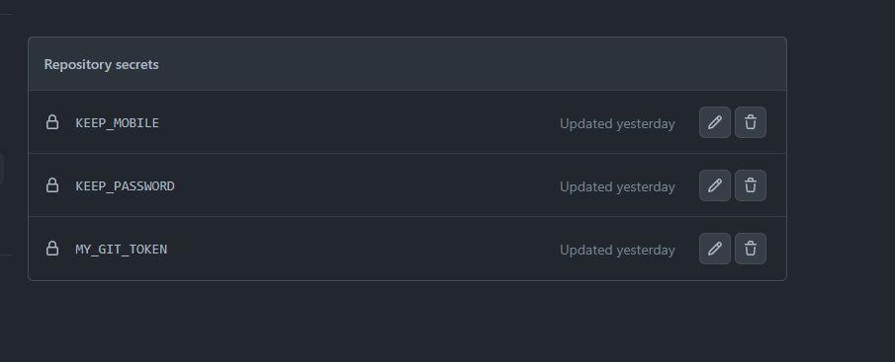Click the lock icon beside MY_GIT_TOKEN

pyautogui.click(x=52, y=249)
